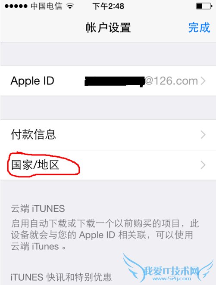This screenshot has width=216, height=285.
Task: Tap the 云端 iTUNES section header
Action: click(x=38, y=208)
